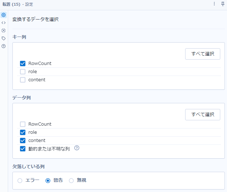Click すべて選択 in データ列
The image size is (227, 192).
point(203,115)
